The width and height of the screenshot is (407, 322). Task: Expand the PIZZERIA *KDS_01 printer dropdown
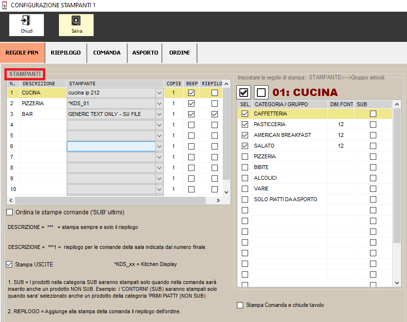coord(159,103)
